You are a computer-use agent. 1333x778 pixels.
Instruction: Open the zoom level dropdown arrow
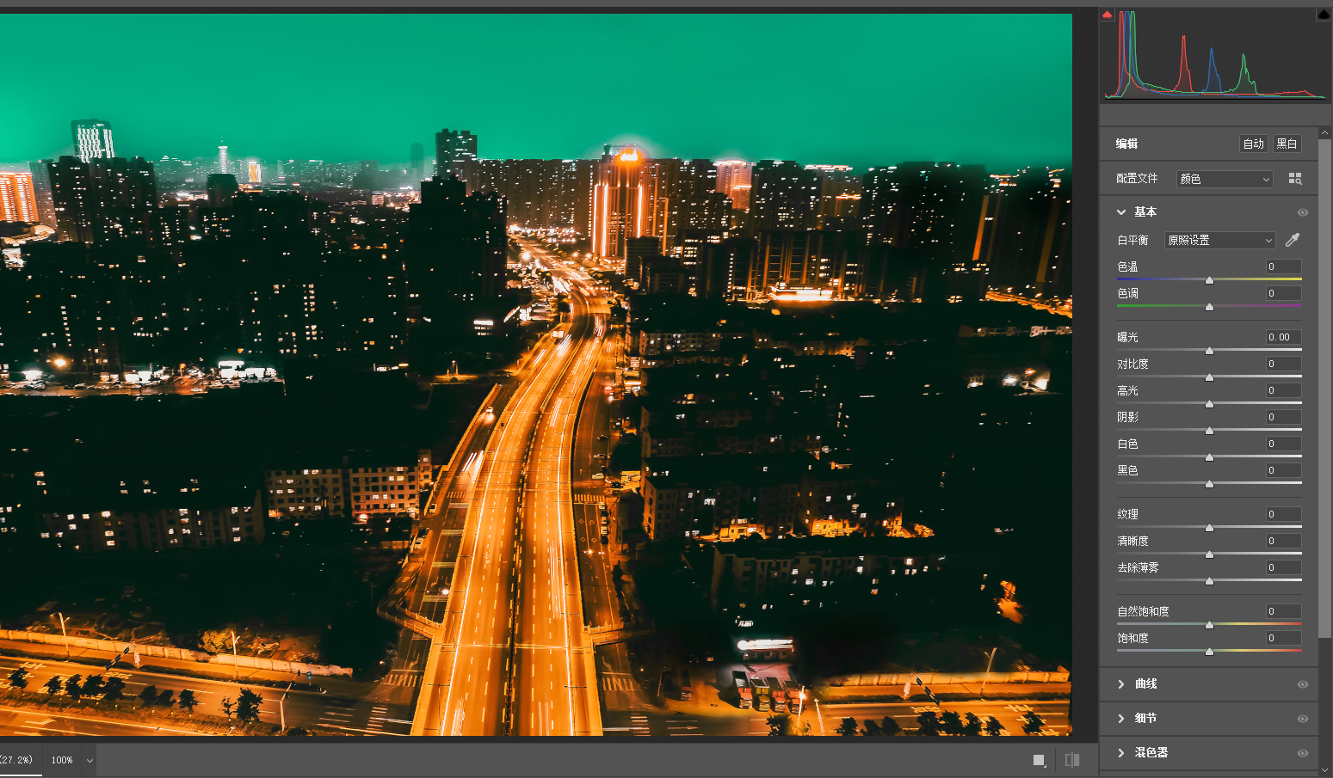[89, 760]
